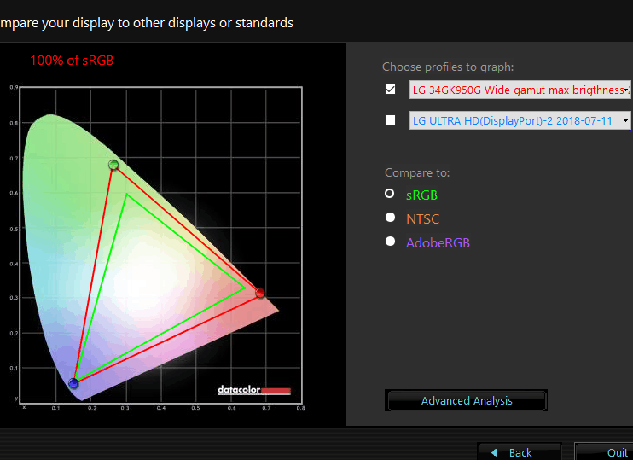
Task: Open the LG 34GK950G Wide gamut profile dropdown
Action: (x=520, y=90)
